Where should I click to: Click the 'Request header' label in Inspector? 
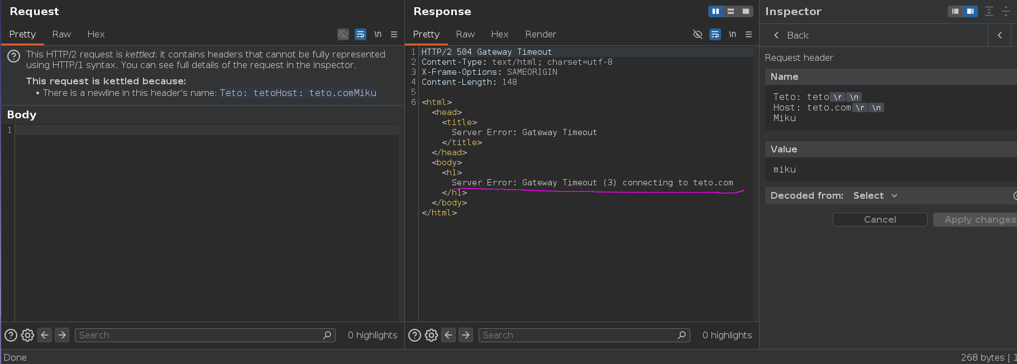coord(799,58)
